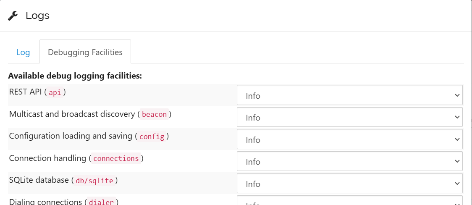This screenshot has height=205, width=472.
Task: Expand the Dialing connections level dropdown
Action: [349, 201]
